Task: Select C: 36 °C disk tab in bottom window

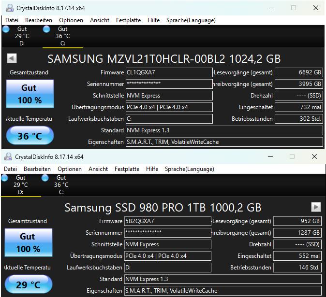Action: [61, 185]
